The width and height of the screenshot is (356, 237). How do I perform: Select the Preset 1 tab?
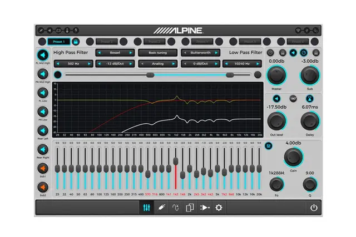coord(59,42)
